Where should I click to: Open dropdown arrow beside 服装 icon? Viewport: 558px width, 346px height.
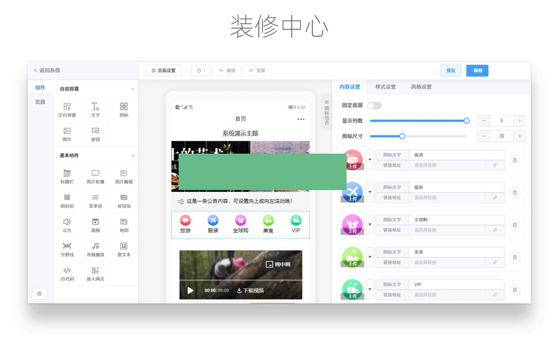(370, 192)
